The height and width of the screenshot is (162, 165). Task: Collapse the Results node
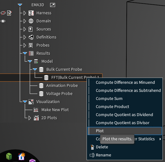25,53
